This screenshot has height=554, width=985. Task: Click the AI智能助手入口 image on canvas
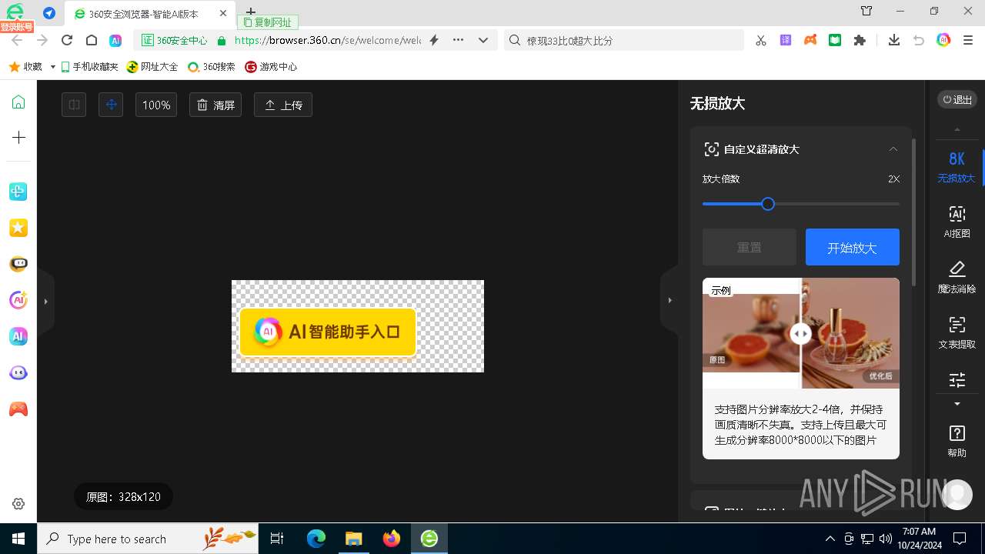[x=328, y=332]
